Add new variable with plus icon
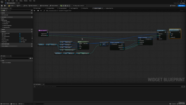This screenshot has width=186, height=105. tap(32, 32)
